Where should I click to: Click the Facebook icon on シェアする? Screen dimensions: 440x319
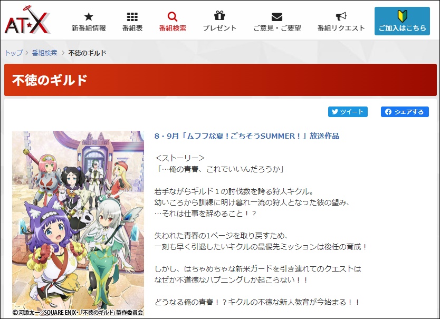388,112
